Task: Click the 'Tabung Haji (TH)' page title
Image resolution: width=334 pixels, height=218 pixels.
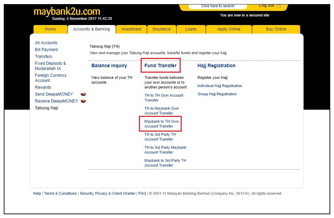Action: [105, 46]
